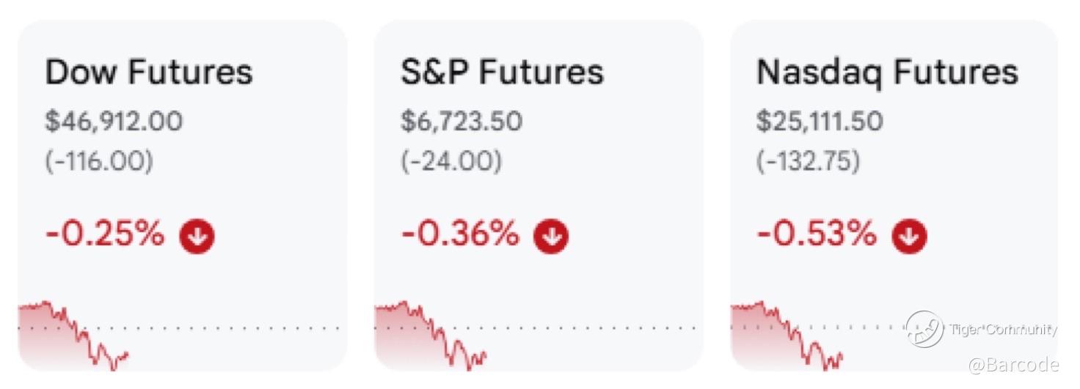Select the Dow price $46,912.00
Viewport: 1080px width, 389px height.
tap(114, 121)
